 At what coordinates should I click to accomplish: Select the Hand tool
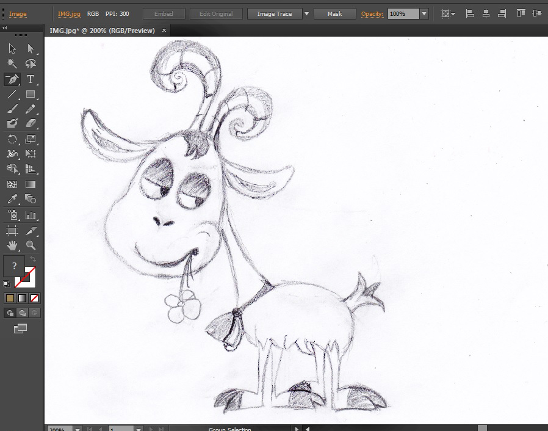12,245
